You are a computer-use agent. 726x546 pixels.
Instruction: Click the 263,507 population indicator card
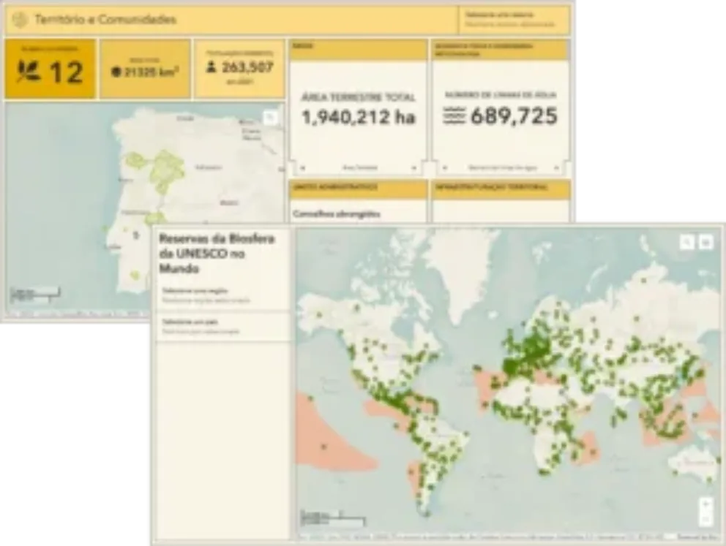click(x=239, y=69)
